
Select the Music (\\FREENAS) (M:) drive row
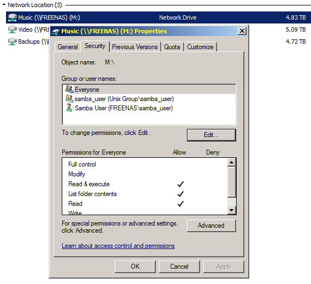[x=159, y=17]
